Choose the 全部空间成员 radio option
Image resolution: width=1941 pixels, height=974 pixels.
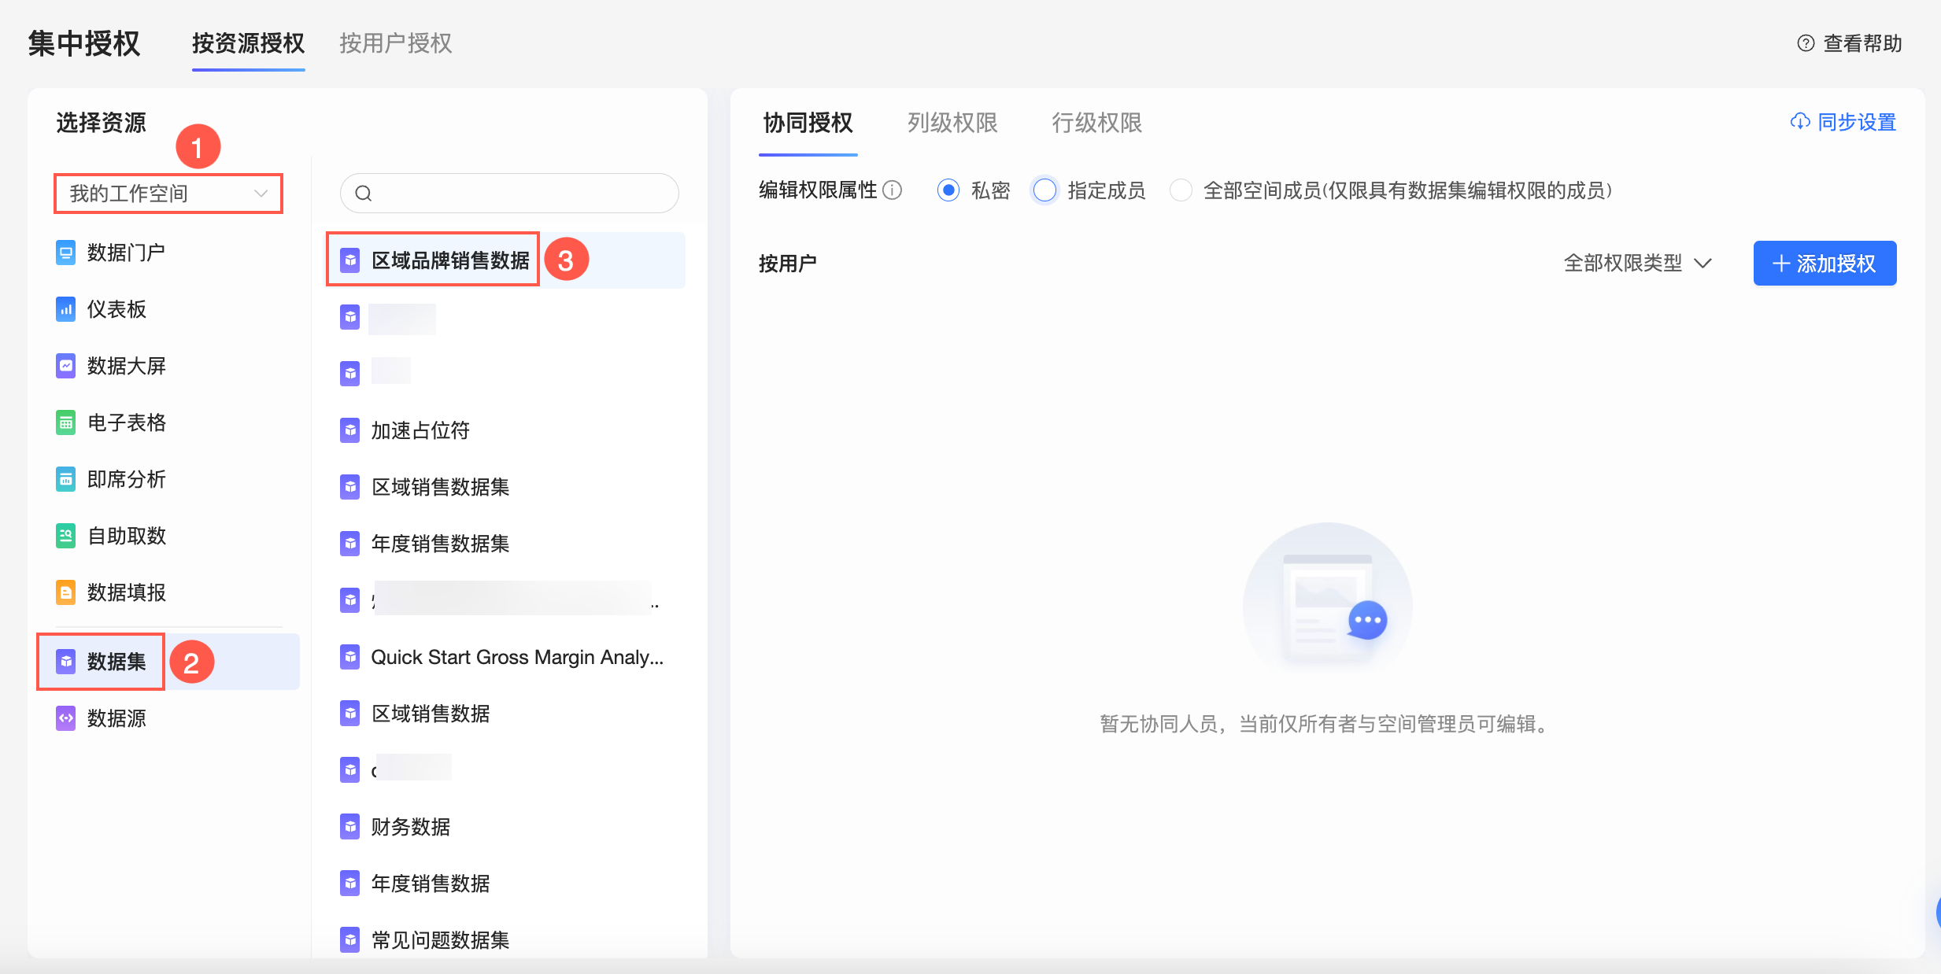pos(1181,190)
